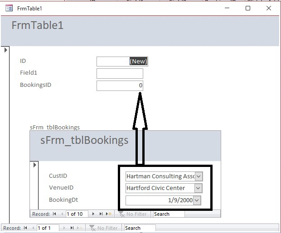Click the FrmTable1 form header title
Viewport: 281px width, 233px height.
pyautogui.click(x=37, y=25)
